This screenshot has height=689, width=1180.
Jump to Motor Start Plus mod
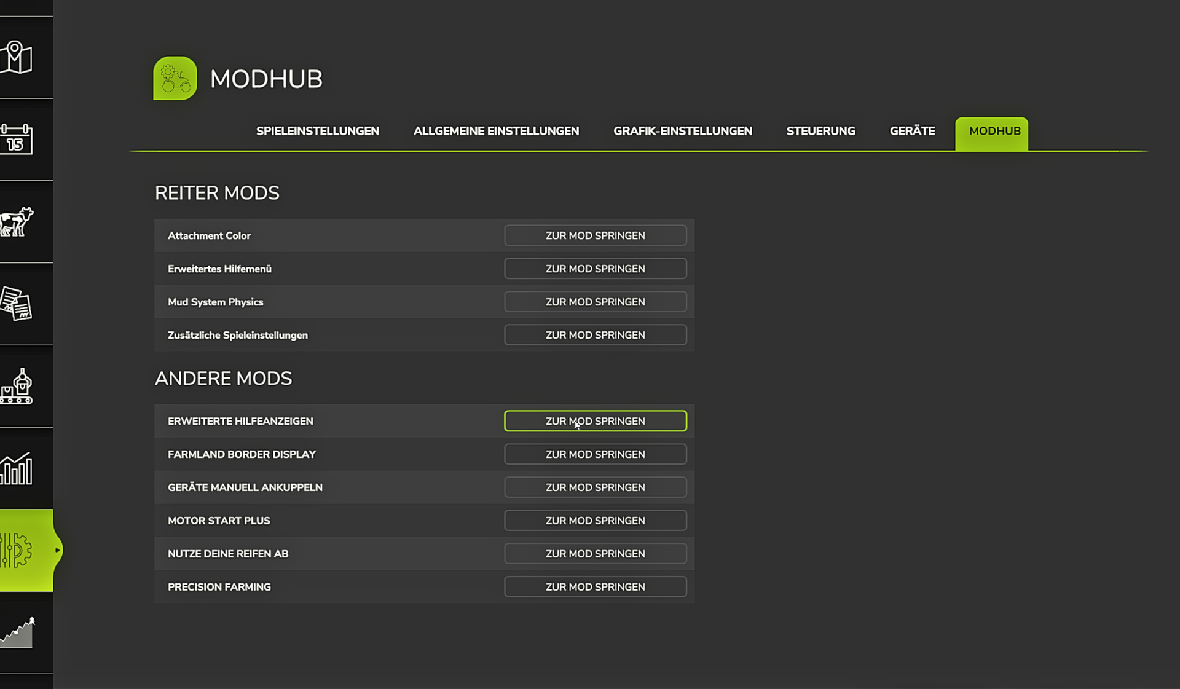[596, 521]
